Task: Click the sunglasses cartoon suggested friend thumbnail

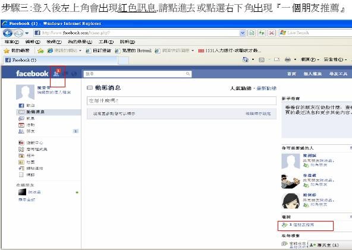Action: (291, 181)
